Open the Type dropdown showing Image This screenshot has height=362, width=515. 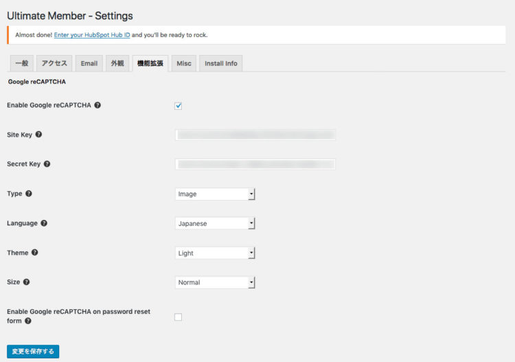click(x=215, y=194)
